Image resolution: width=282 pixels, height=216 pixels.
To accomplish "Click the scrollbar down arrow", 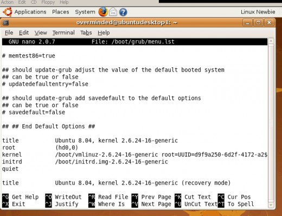I will (x=271, y=205).
